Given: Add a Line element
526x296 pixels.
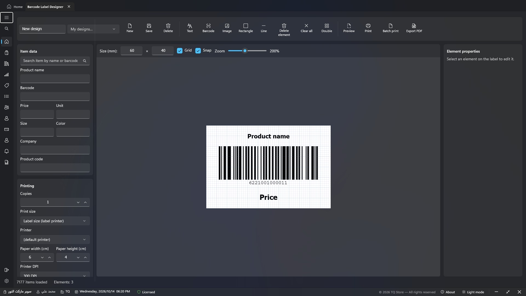Looking at the screenshot, I should [x=264, y=28].
